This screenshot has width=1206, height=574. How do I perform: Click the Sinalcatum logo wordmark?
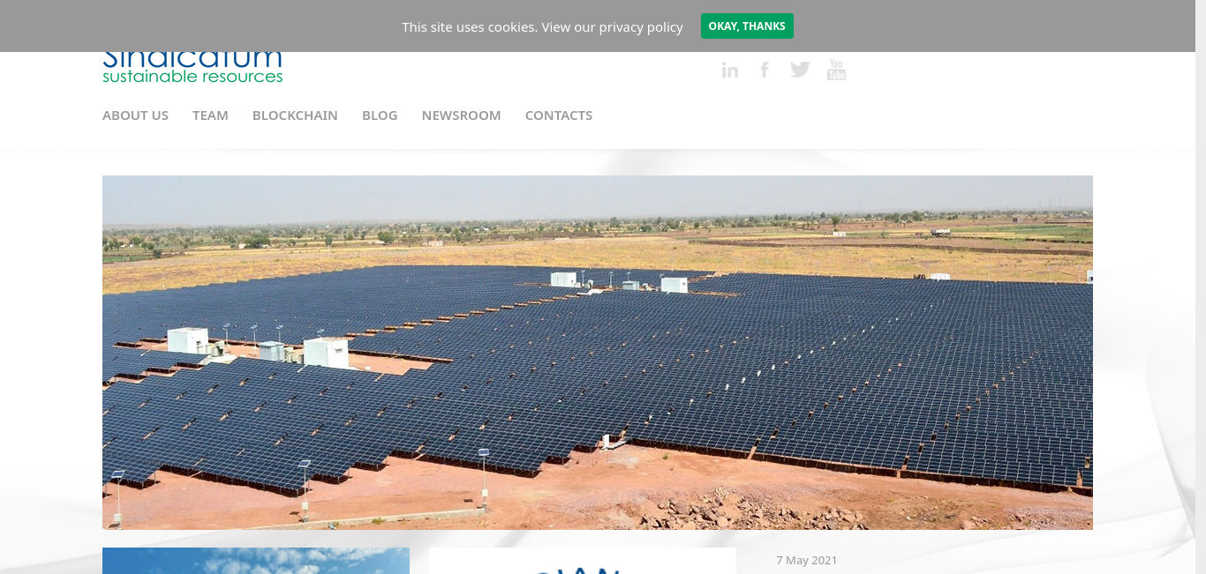(x=192, y=60)
